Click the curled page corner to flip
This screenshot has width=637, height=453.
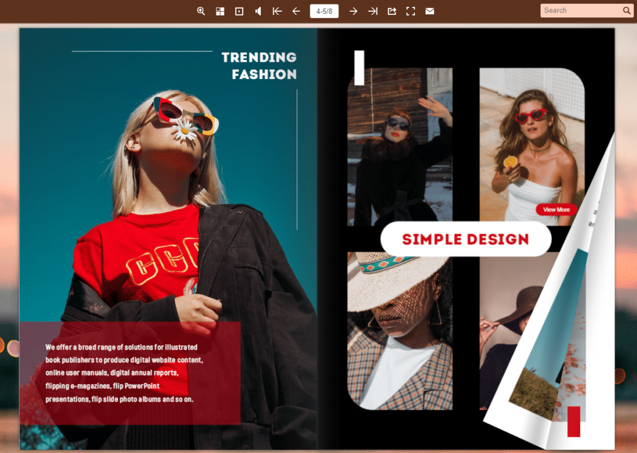tap(585, 411)
